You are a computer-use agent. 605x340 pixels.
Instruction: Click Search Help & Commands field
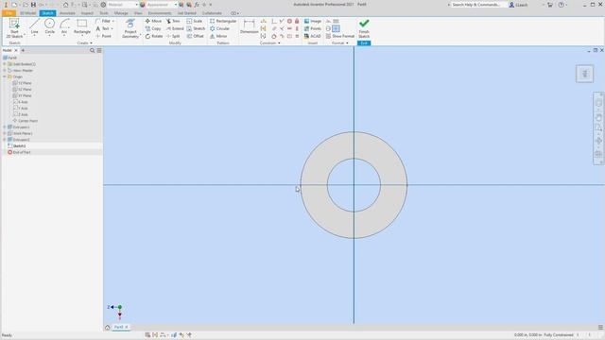[478, 5]
